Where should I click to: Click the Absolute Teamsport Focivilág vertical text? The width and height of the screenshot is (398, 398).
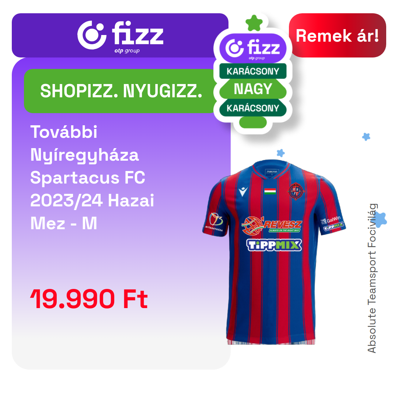point(371,278)
